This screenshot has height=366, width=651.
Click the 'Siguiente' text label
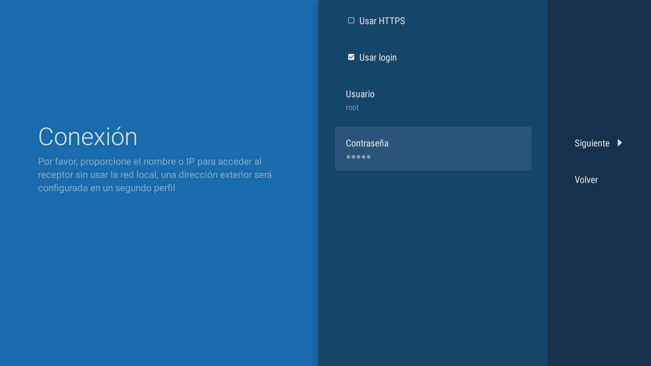[x=592, y=143]
